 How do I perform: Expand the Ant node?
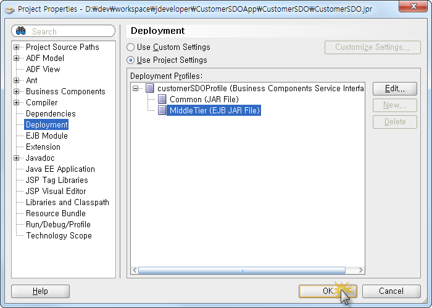tap(16, 80)
